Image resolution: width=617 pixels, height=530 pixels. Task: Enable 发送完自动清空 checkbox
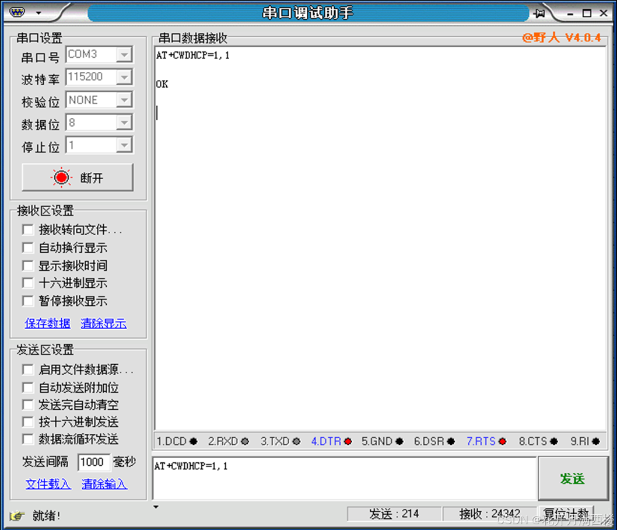click(x=27, y=405)
